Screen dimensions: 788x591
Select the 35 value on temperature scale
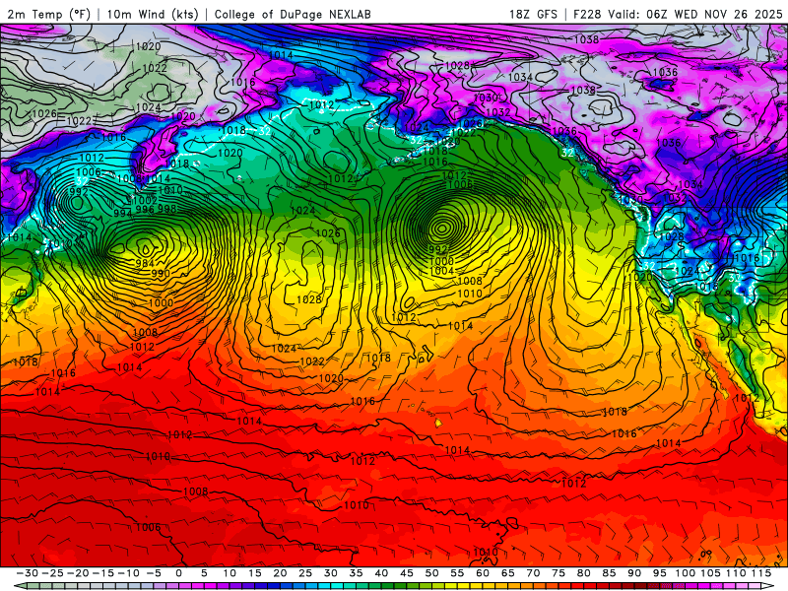[356, 573]
